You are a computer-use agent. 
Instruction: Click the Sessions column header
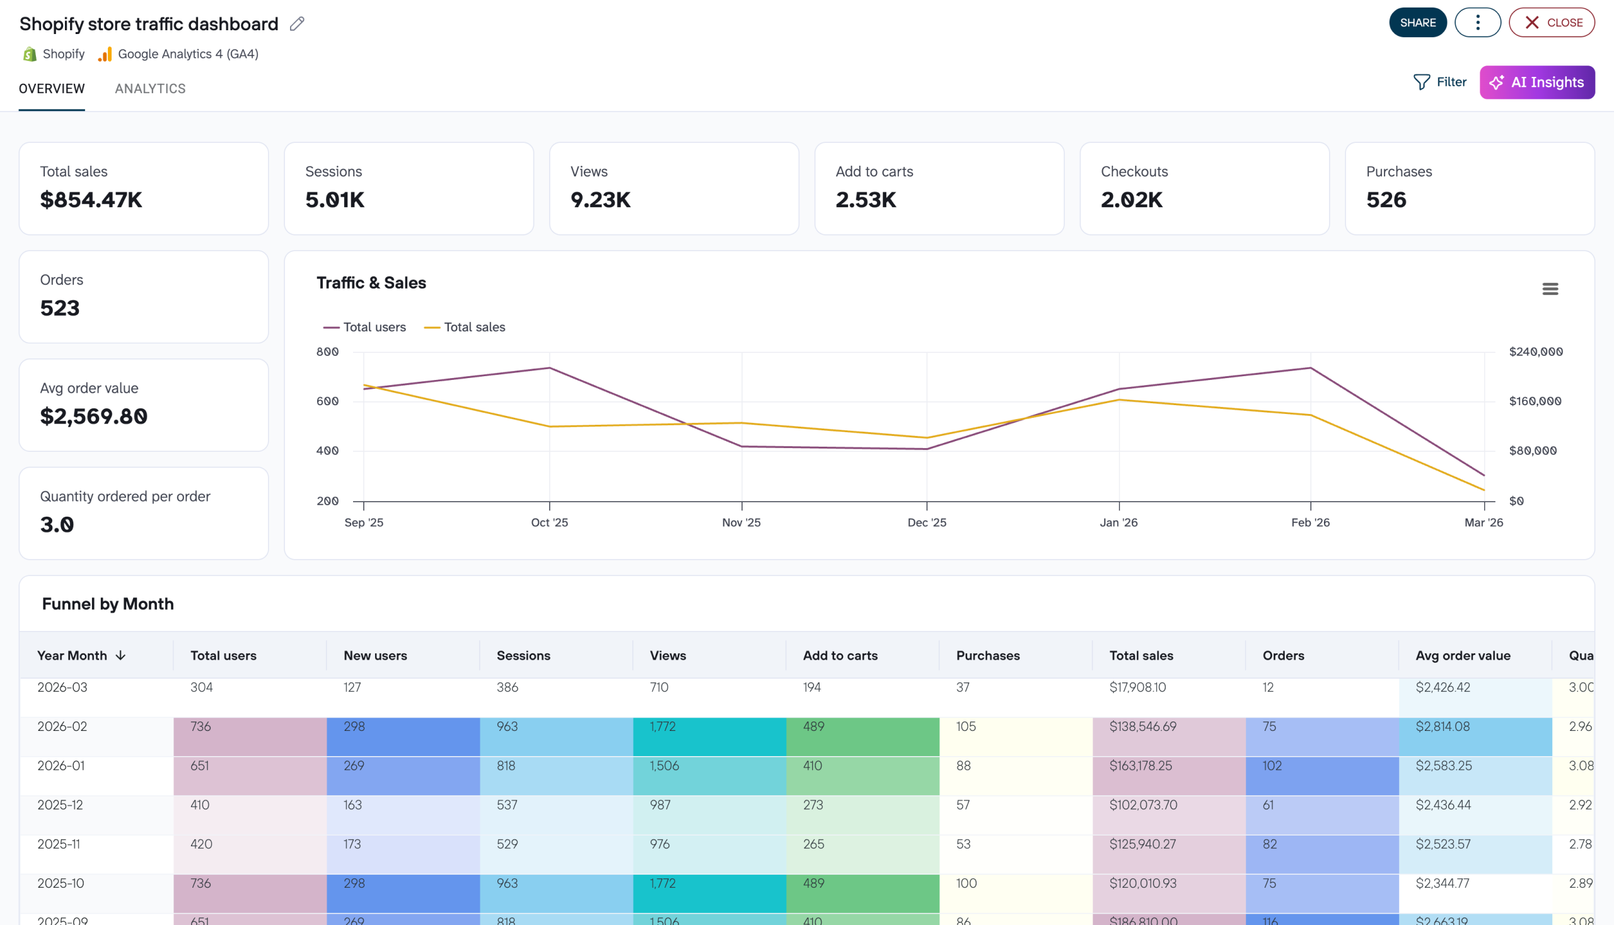tap(523, 655)
